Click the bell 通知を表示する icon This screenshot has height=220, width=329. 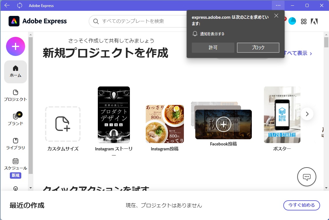point(195,34)
